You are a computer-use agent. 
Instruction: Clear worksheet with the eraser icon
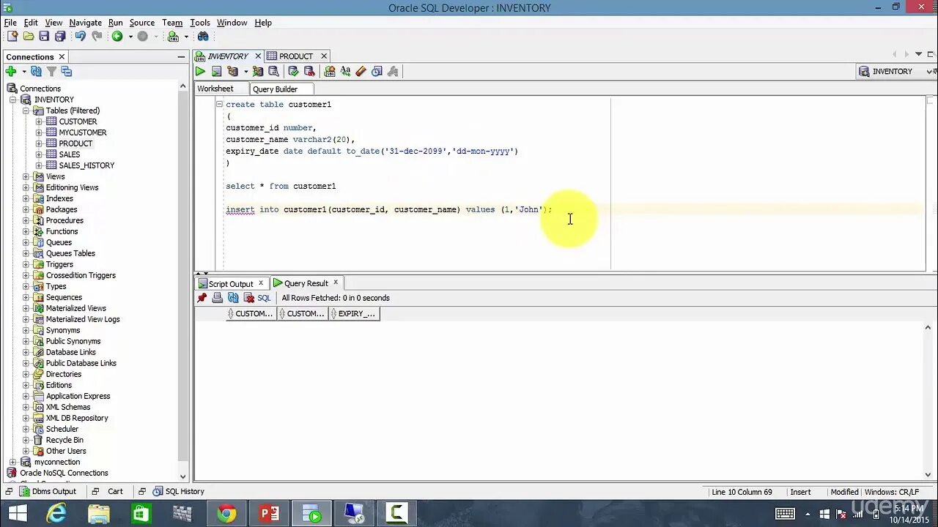(361, 71)
